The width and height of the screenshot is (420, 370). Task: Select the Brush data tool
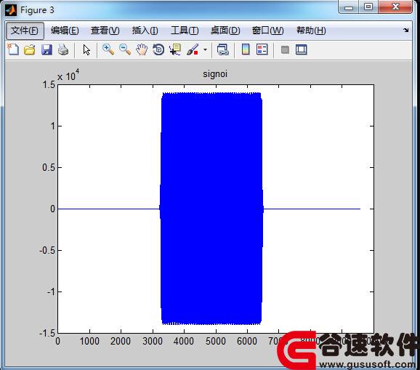193,50
